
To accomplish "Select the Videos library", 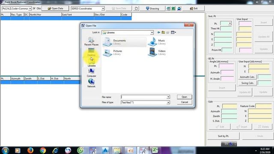I will coord(157,52).
